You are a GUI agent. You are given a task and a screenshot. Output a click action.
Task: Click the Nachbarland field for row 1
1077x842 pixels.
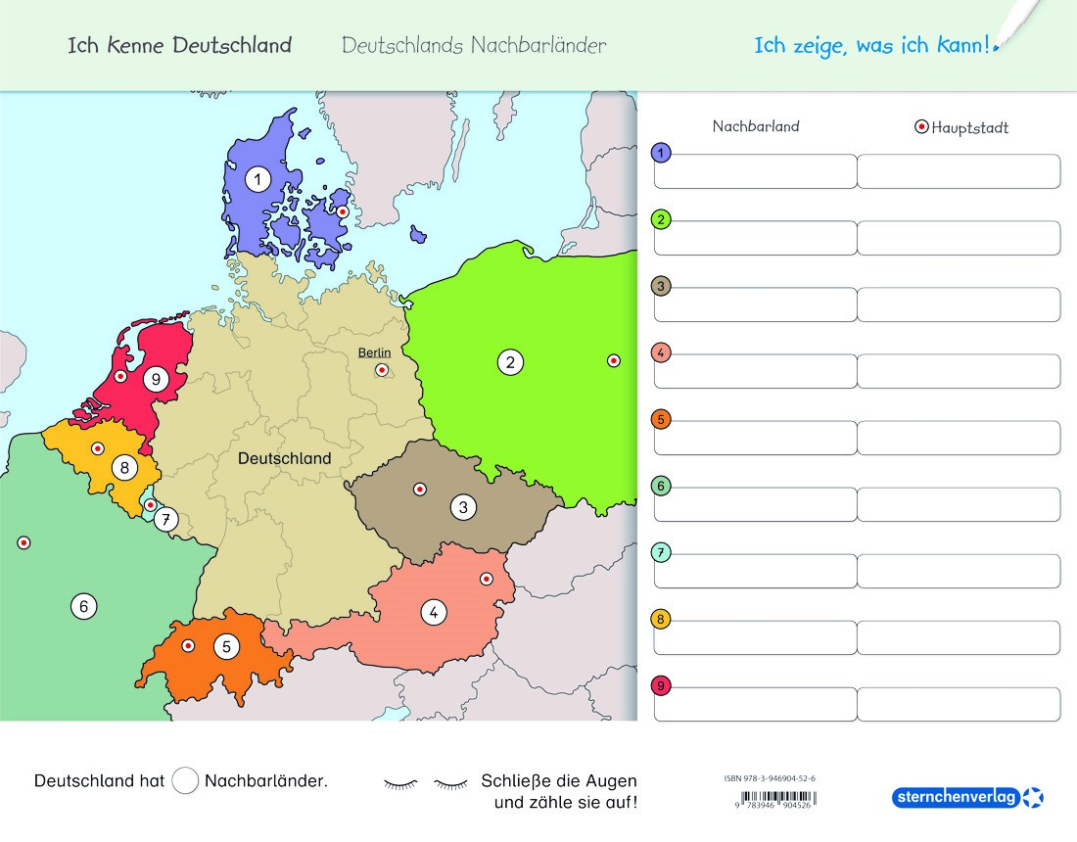pos(755,171)
